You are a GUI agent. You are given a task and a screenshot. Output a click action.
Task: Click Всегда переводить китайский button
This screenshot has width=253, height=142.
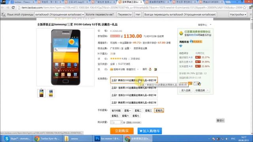(x=180, y=15)
